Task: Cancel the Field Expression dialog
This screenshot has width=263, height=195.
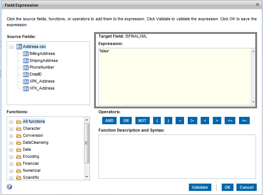Action: tap(246, 187)
